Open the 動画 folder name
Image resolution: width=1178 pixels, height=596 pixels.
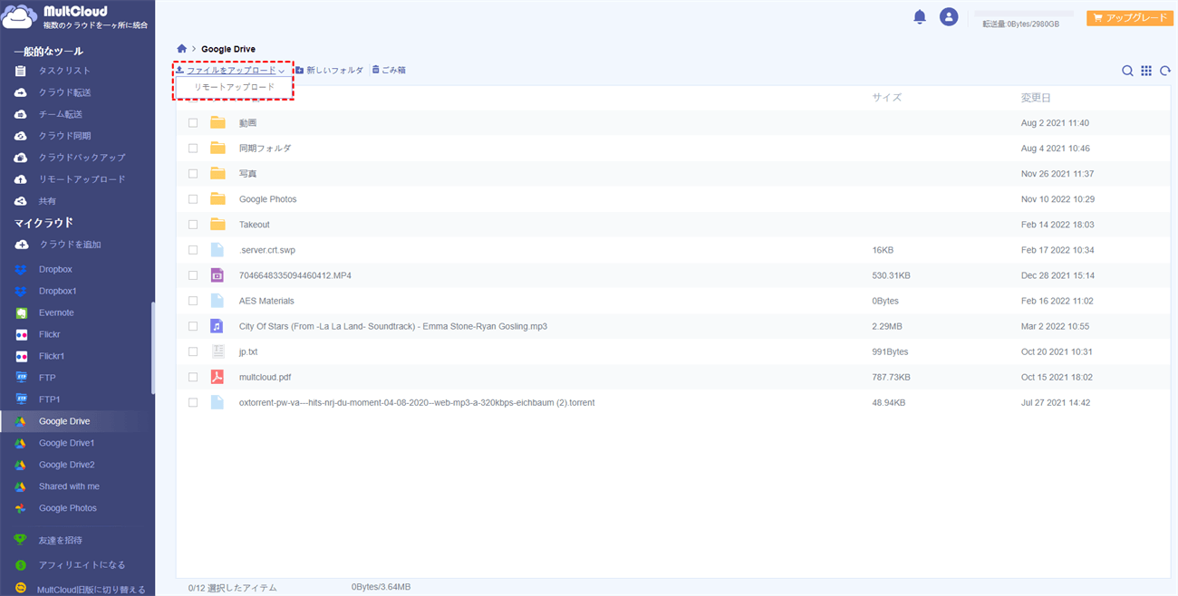[248, 123]
